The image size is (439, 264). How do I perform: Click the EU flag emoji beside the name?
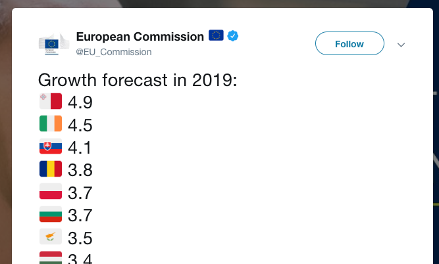click(x=216, y=35)
